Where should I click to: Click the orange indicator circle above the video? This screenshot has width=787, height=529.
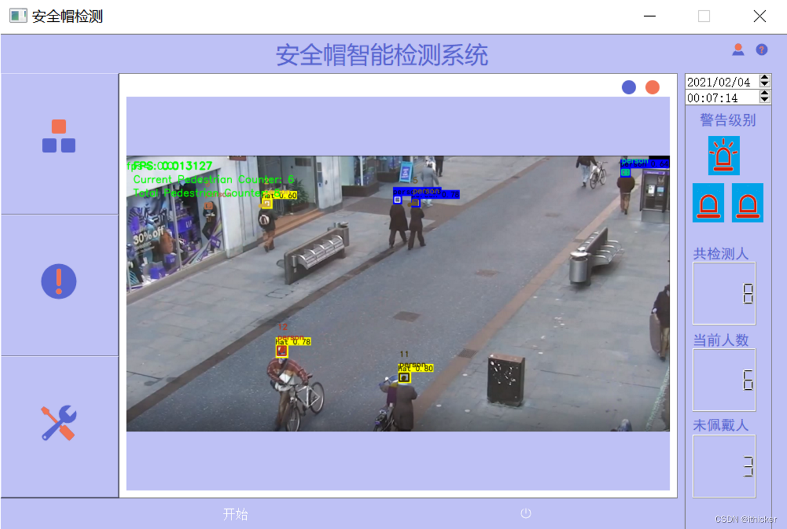point(652,86)
